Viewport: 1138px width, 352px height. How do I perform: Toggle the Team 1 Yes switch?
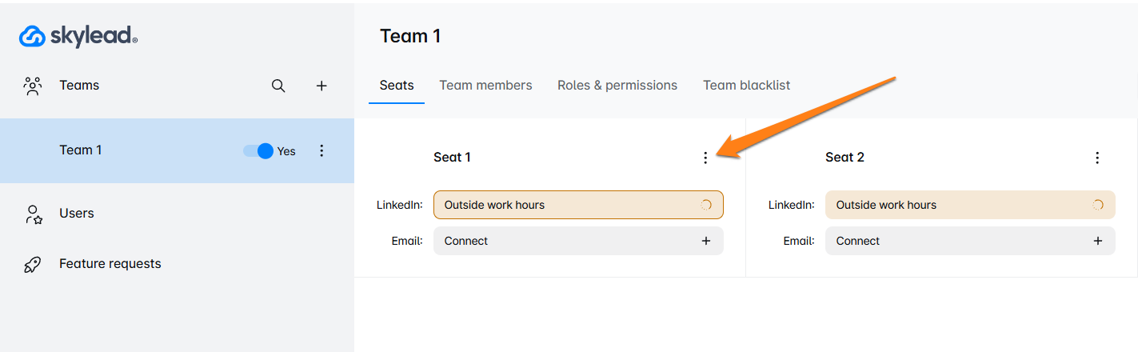(x=259, y=151)
